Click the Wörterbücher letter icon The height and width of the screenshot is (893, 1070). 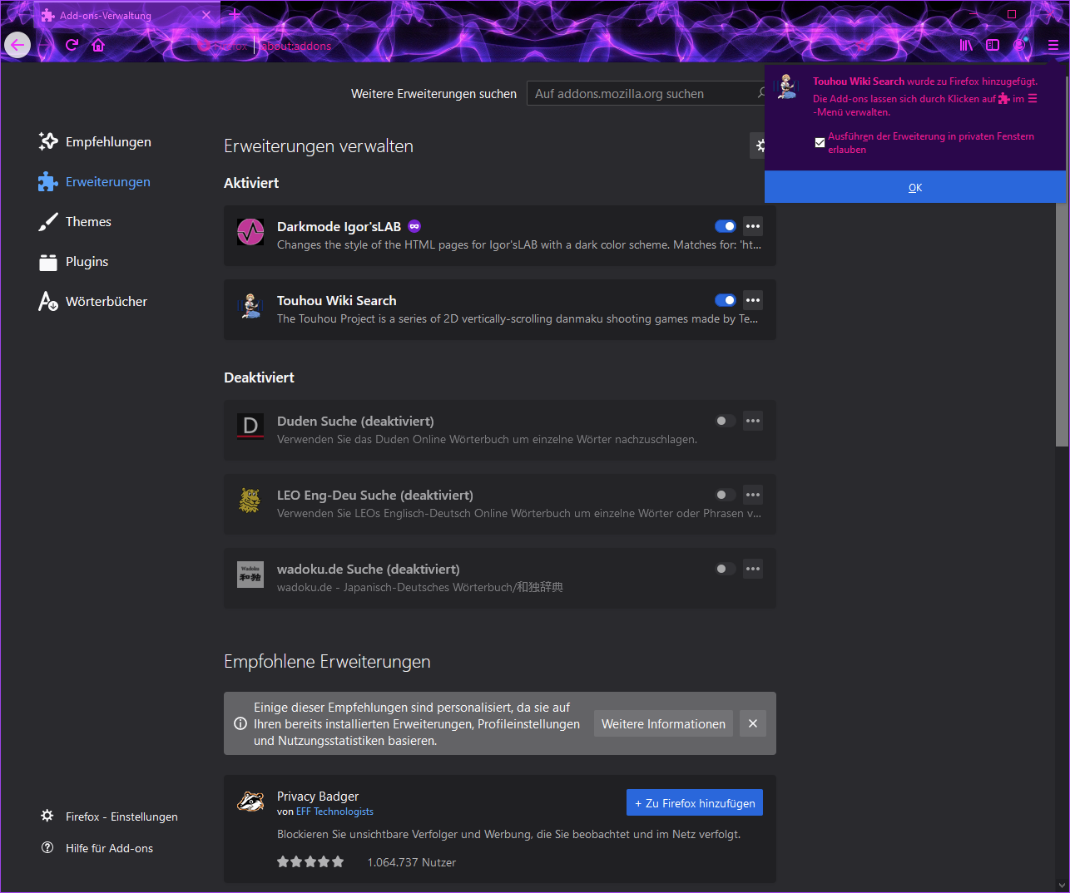point(48,301)
